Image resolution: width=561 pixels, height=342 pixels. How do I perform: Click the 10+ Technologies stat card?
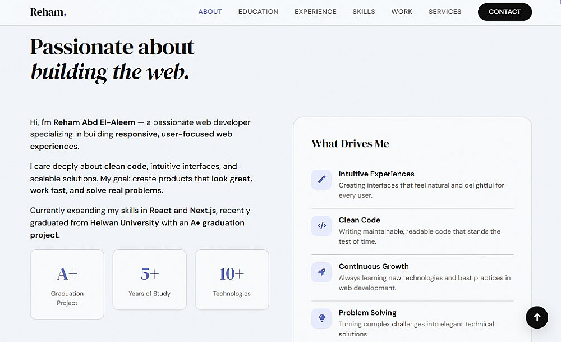(x=232, y=280)
